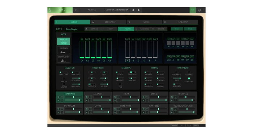This screenshot has width=253, height=134.
Task: Open the MAP selector above fader A
Action: (x=128, y=39)
